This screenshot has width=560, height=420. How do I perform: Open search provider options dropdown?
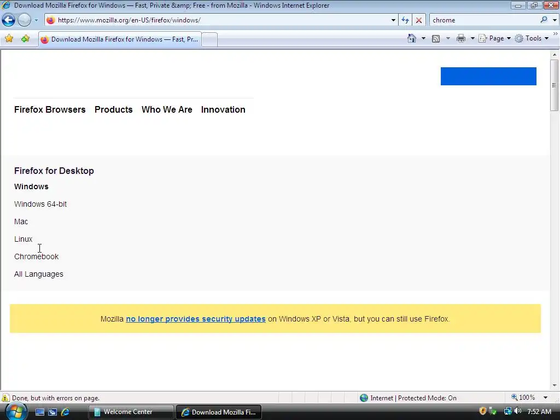pyautogui.click(x=555, y=20)
